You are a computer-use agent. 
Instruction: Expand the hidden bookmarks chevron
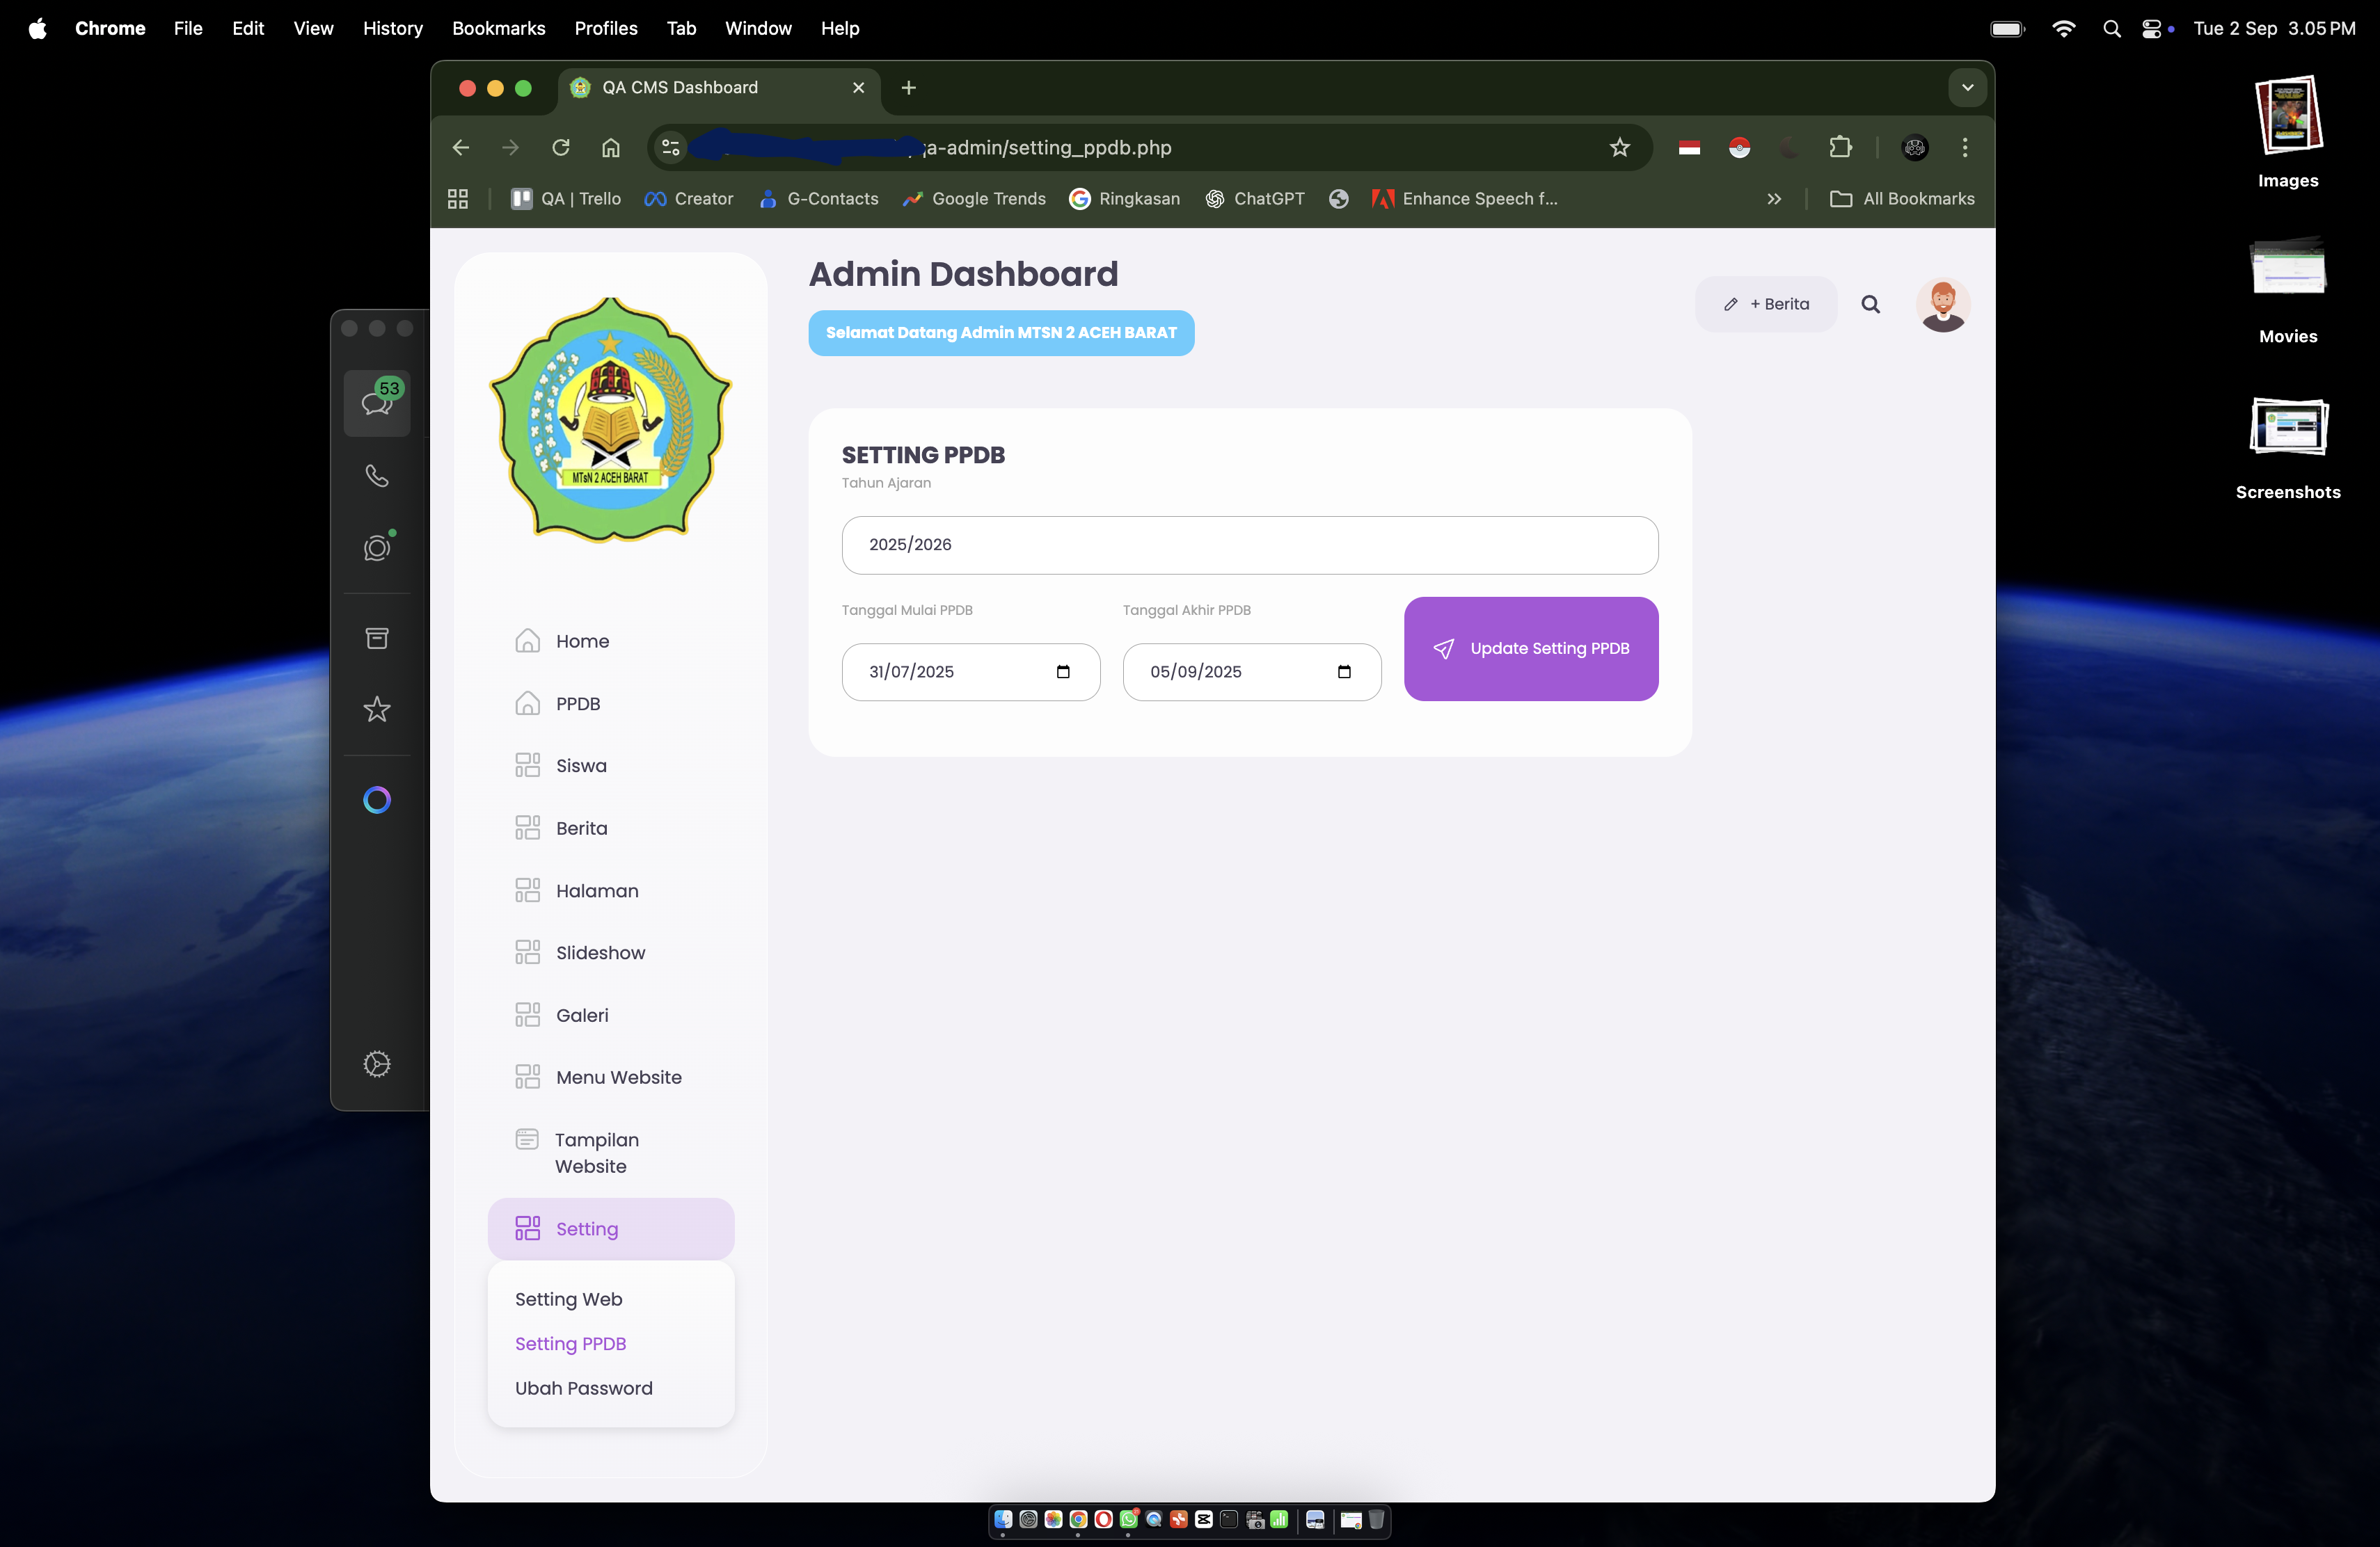pos(1773,199)
